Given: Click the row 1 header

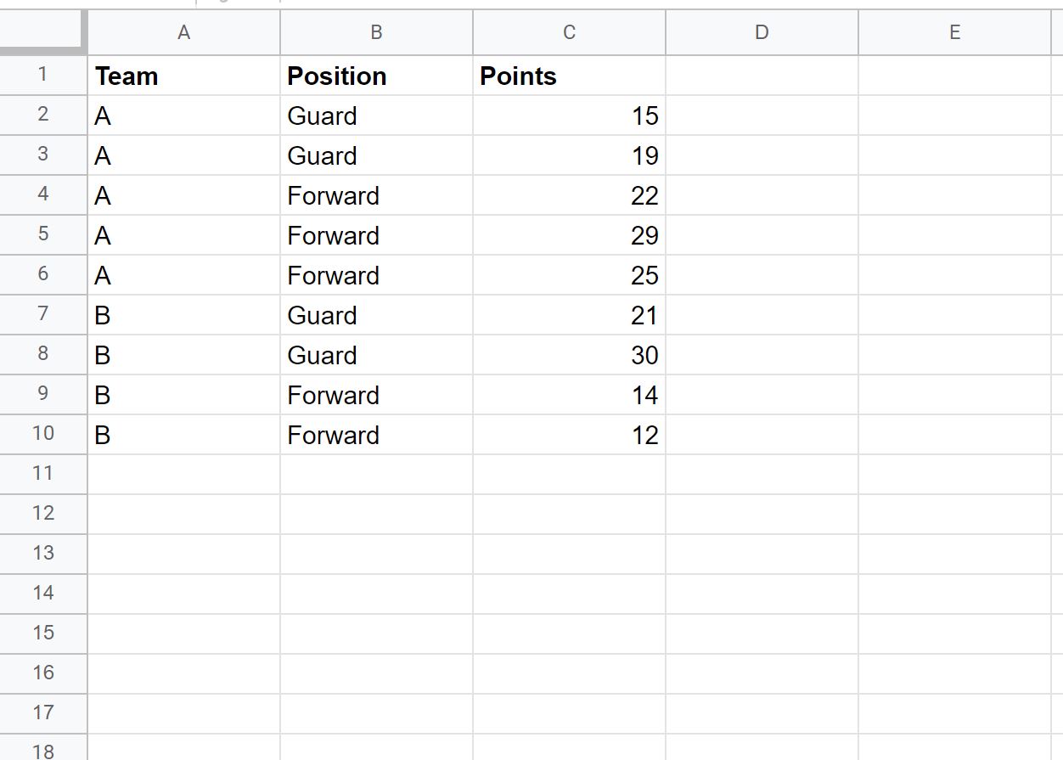Looking at the screenshot, I should tap(43, 75).
